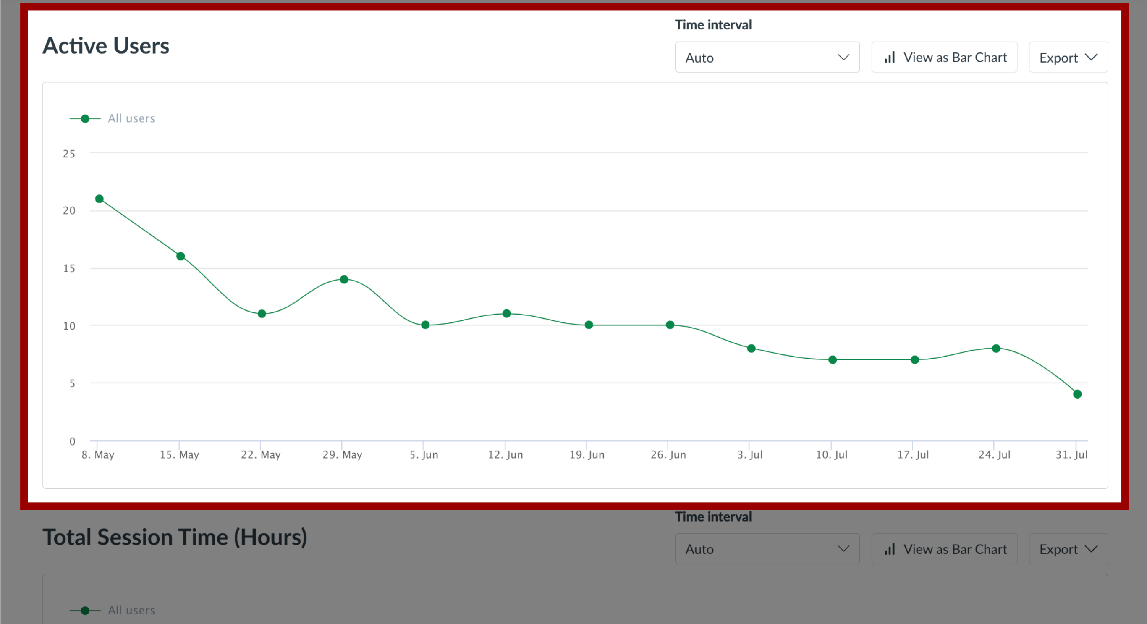Screen dimensions: 1147x624
Task: Select the 24. Jul data point
Action: [x=996, y=348]
